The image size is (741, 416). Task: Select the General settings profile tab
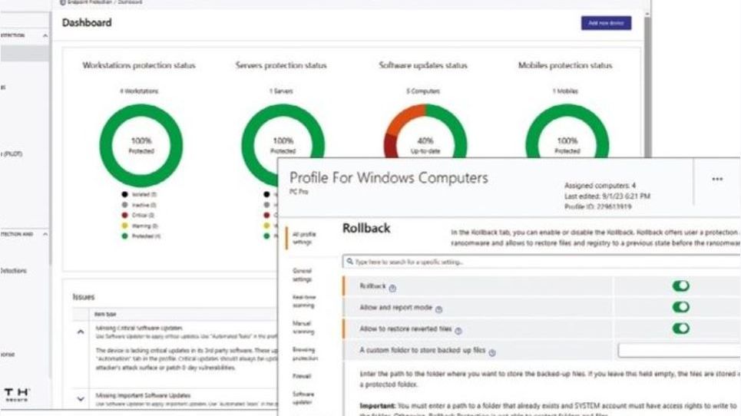click(302, 275)
